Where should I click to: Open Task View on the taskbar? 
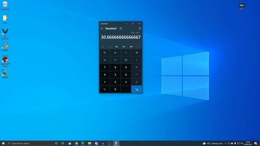click(x=63, y=143)
